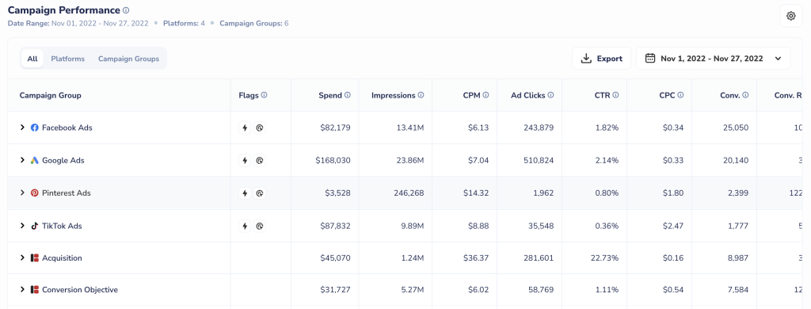Select the All tab

point(32,59)
